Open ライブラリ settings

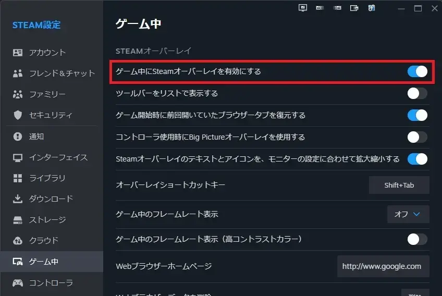52,178
